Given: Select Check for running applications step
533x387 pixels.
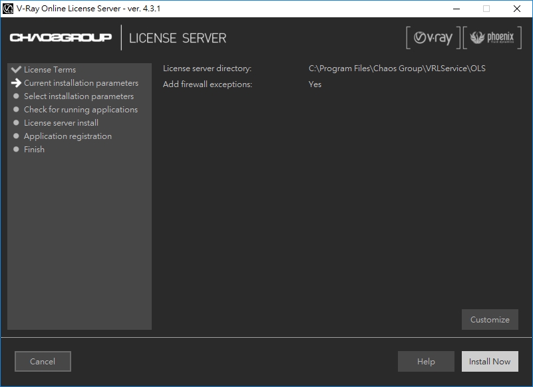Looking at the screenshot, I should click(81, 110).
